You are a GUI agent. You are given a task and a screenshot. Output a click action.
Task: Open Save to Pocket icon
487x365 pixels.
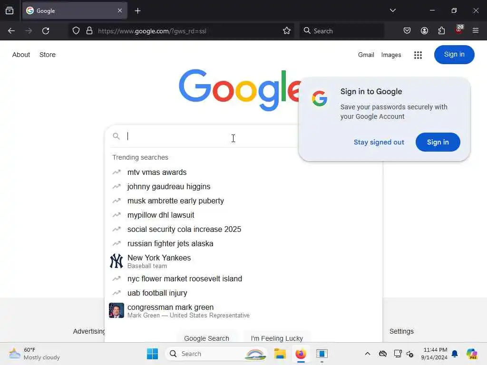(x=407, y=31)
